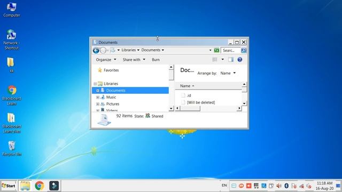Click Libraries in the address breadcrumb
The width and height of the screenshot is (342, 192).
point(129,50)
